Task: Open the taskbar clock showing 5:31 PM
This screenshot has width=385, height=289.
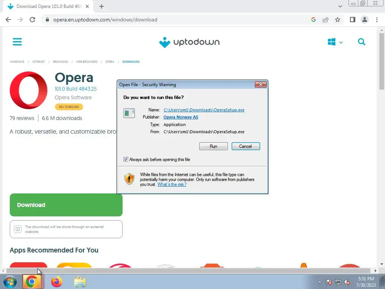Action: pos(366,282)
